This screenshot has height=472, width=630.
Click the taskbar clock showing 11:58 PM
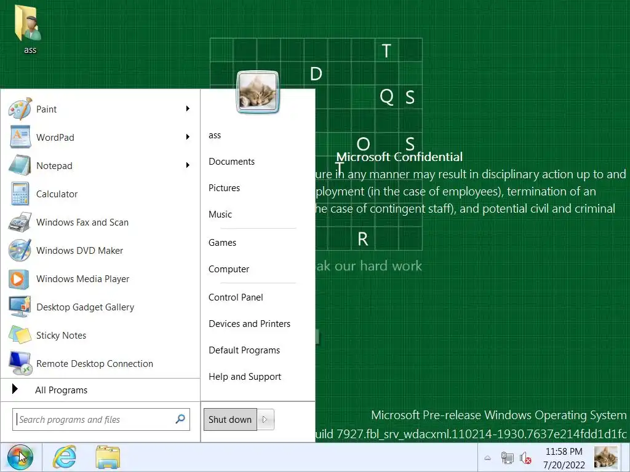(x=564, y=458)
